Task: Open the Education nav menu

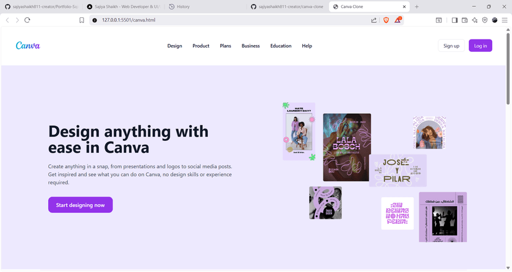Action: point(281,46)
